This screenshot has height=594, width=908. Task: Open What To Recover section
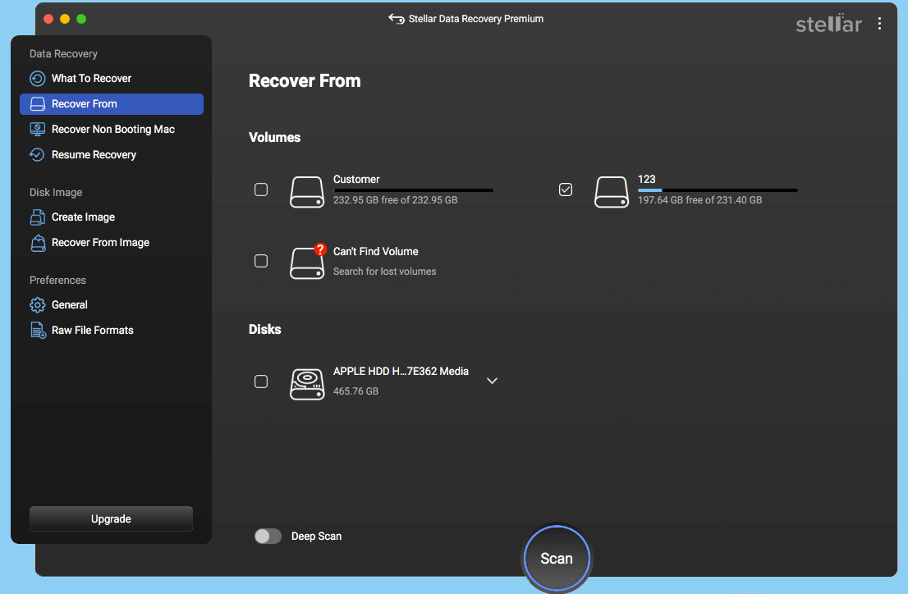(111, 78)
